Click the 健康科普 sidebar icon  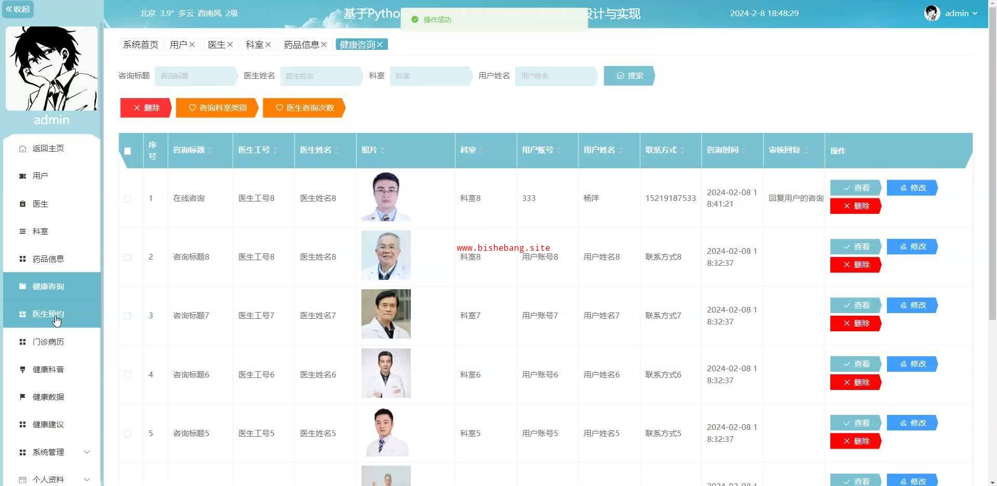tap(22, 369)
